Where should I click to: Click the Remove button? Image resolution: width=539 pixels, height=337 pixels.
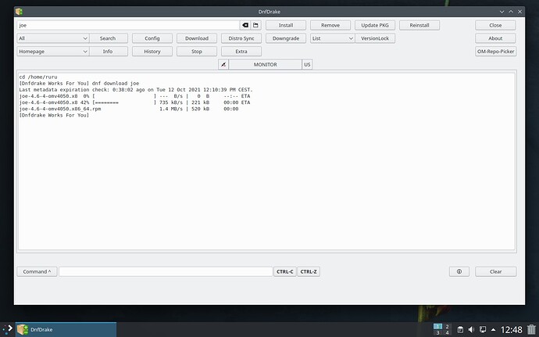330,25
